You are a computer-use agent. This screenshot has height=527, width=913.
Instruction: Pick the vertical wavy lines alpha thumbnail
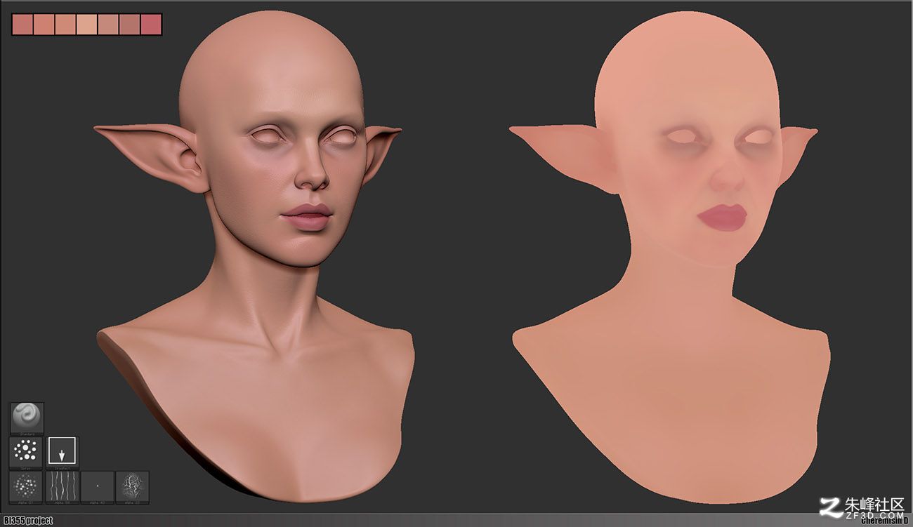pos(62,487)
